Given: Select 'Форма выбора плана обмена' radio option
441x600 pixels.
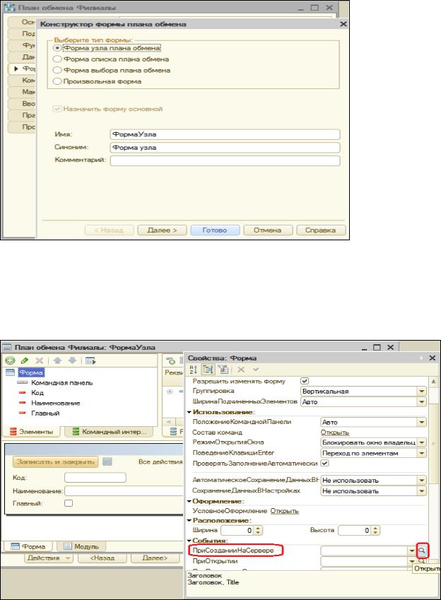Looking at the screenshot, I should point(57,70).
